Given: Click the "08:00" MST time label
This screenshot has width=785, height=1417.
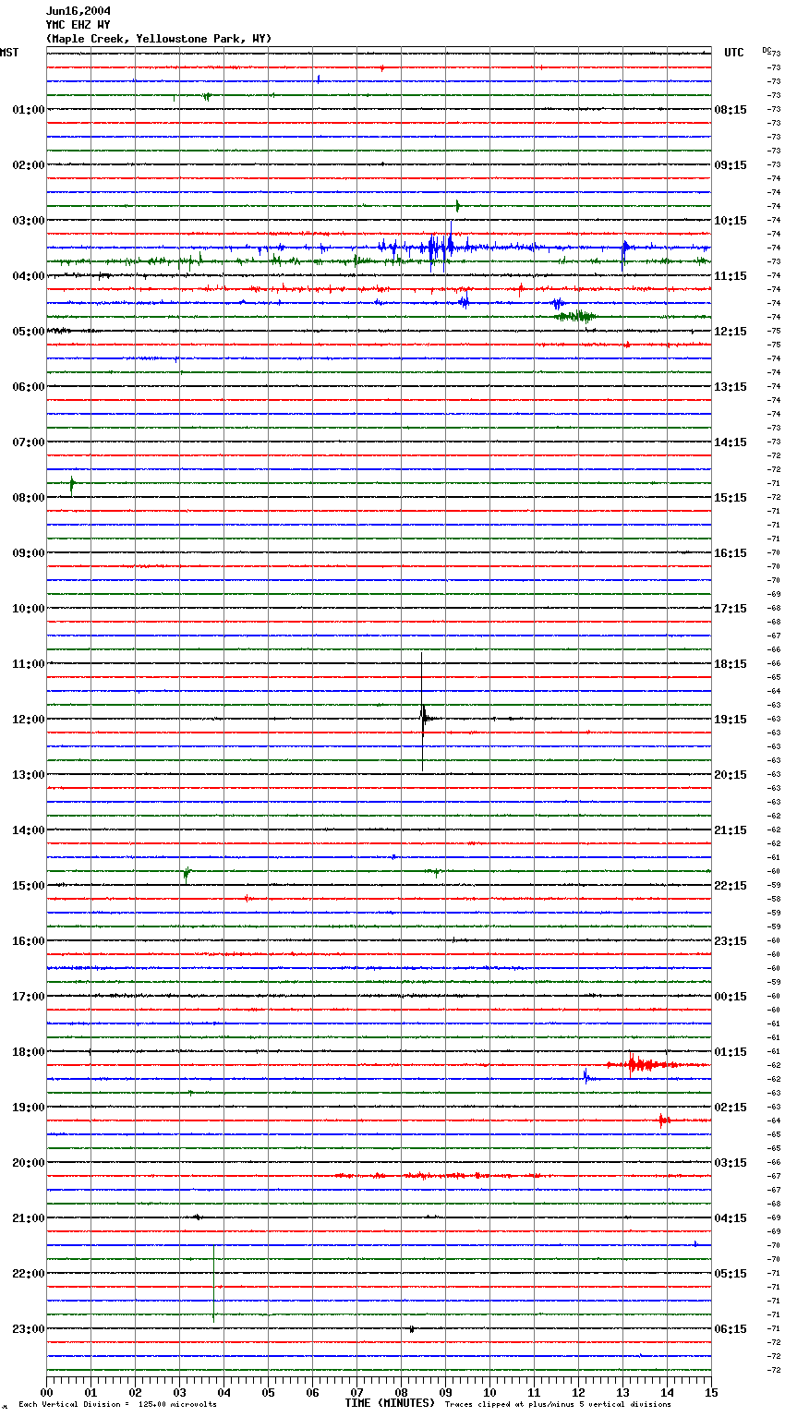Looking at the screenshot, I should [x=29, y=498].
